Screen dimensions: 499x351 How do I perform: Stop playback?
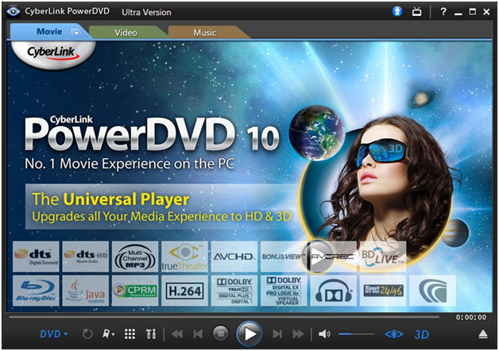pyautogui.click(x=220, y=334)
